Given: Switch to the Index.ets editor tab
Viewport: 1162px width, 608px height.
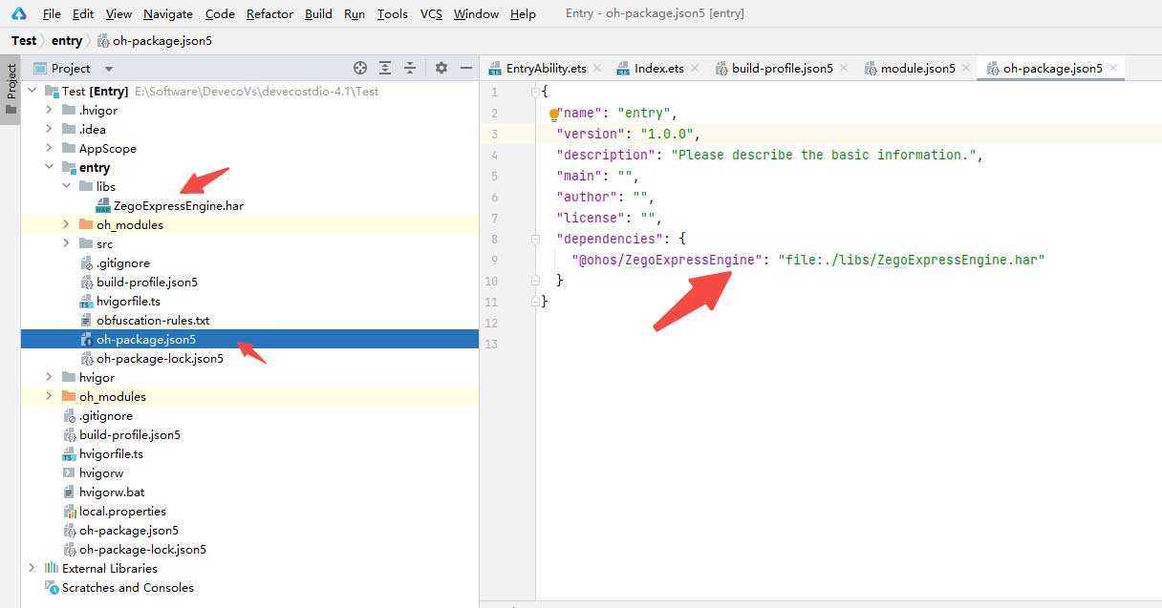Looking at the screenshot, I should pyautogui.click(x=658, y=69).
